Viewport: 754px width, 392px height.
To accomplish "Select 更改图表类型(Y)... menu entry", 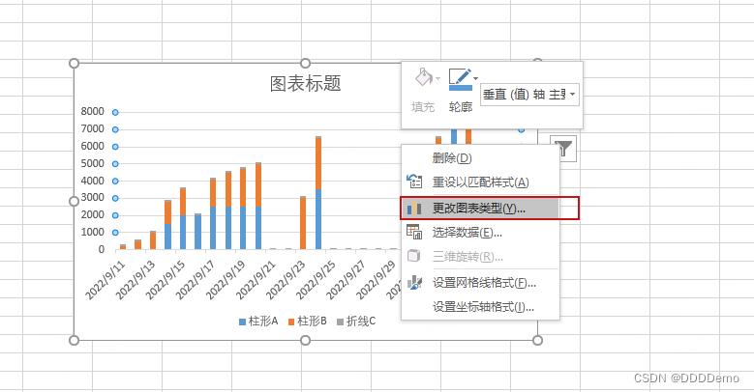I will [x=480, y=209].
